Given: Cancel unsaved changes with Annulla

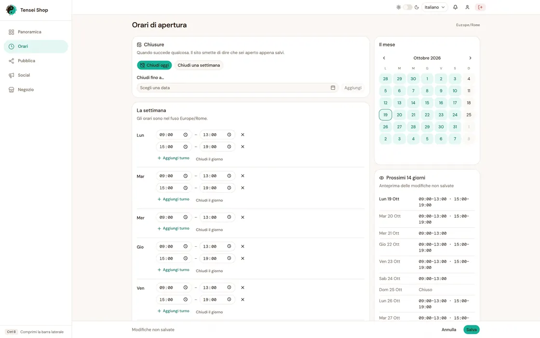Looking at the screenshot, I should click(x=449, y=330).
